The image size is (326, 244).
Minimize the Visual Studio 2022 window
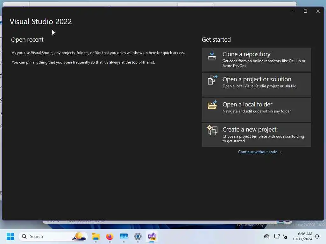[x=293, y=11]
